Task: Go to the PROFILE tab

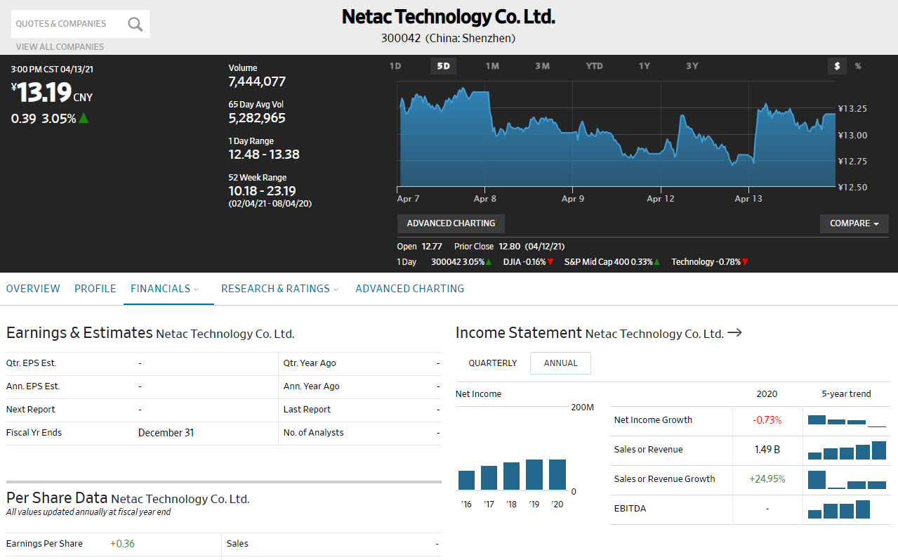Action: [95, 289]
